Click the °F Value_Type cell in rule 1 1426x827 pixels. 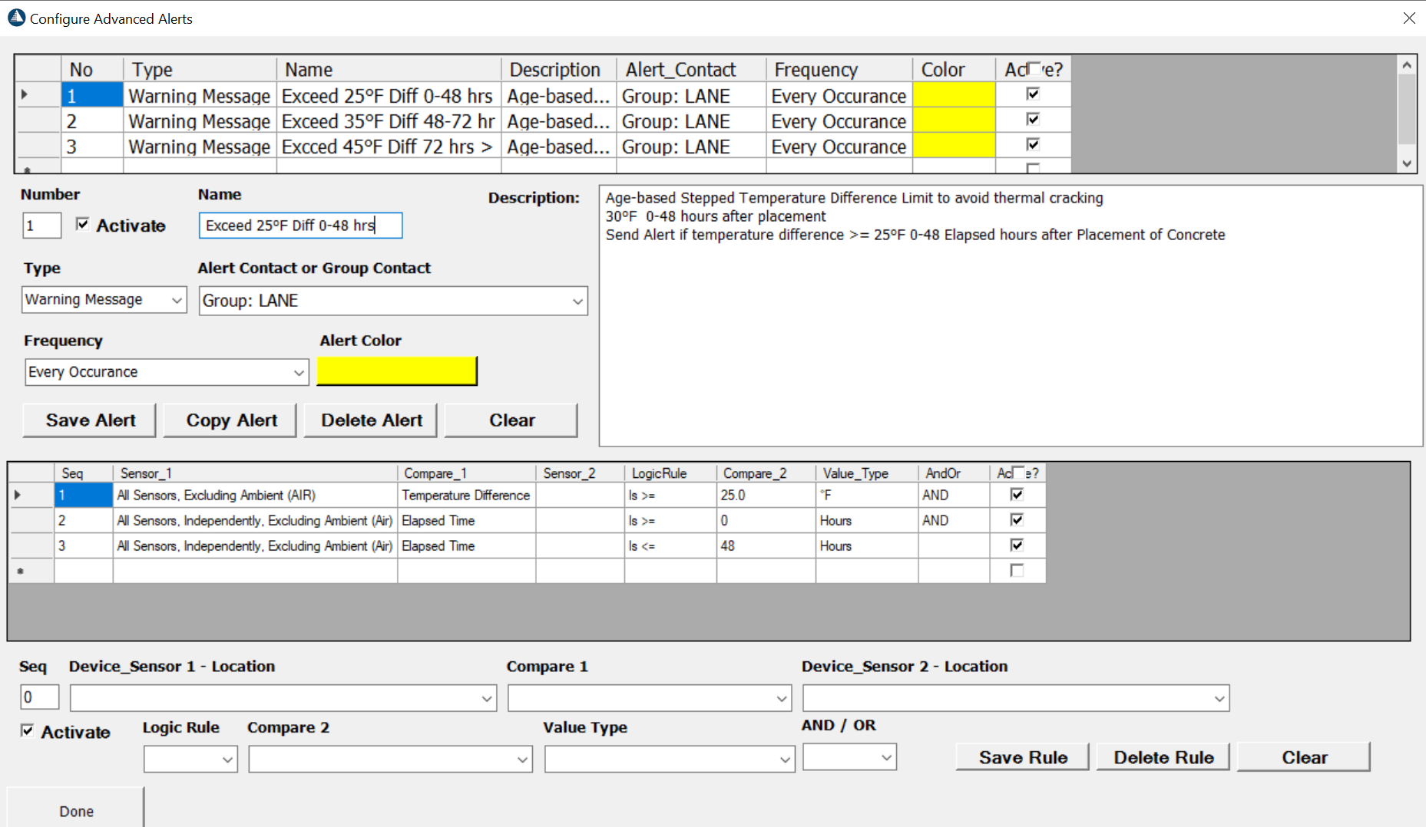[x=867, y=495]
